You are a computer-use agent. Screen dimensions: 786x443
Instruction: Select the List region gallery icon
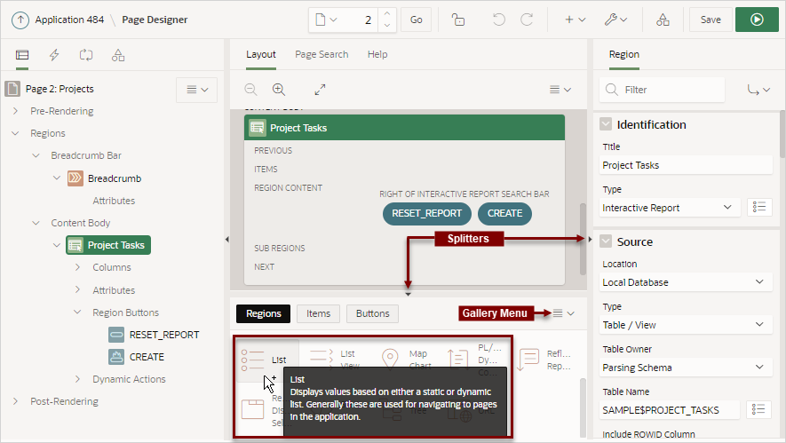(252, 360)
